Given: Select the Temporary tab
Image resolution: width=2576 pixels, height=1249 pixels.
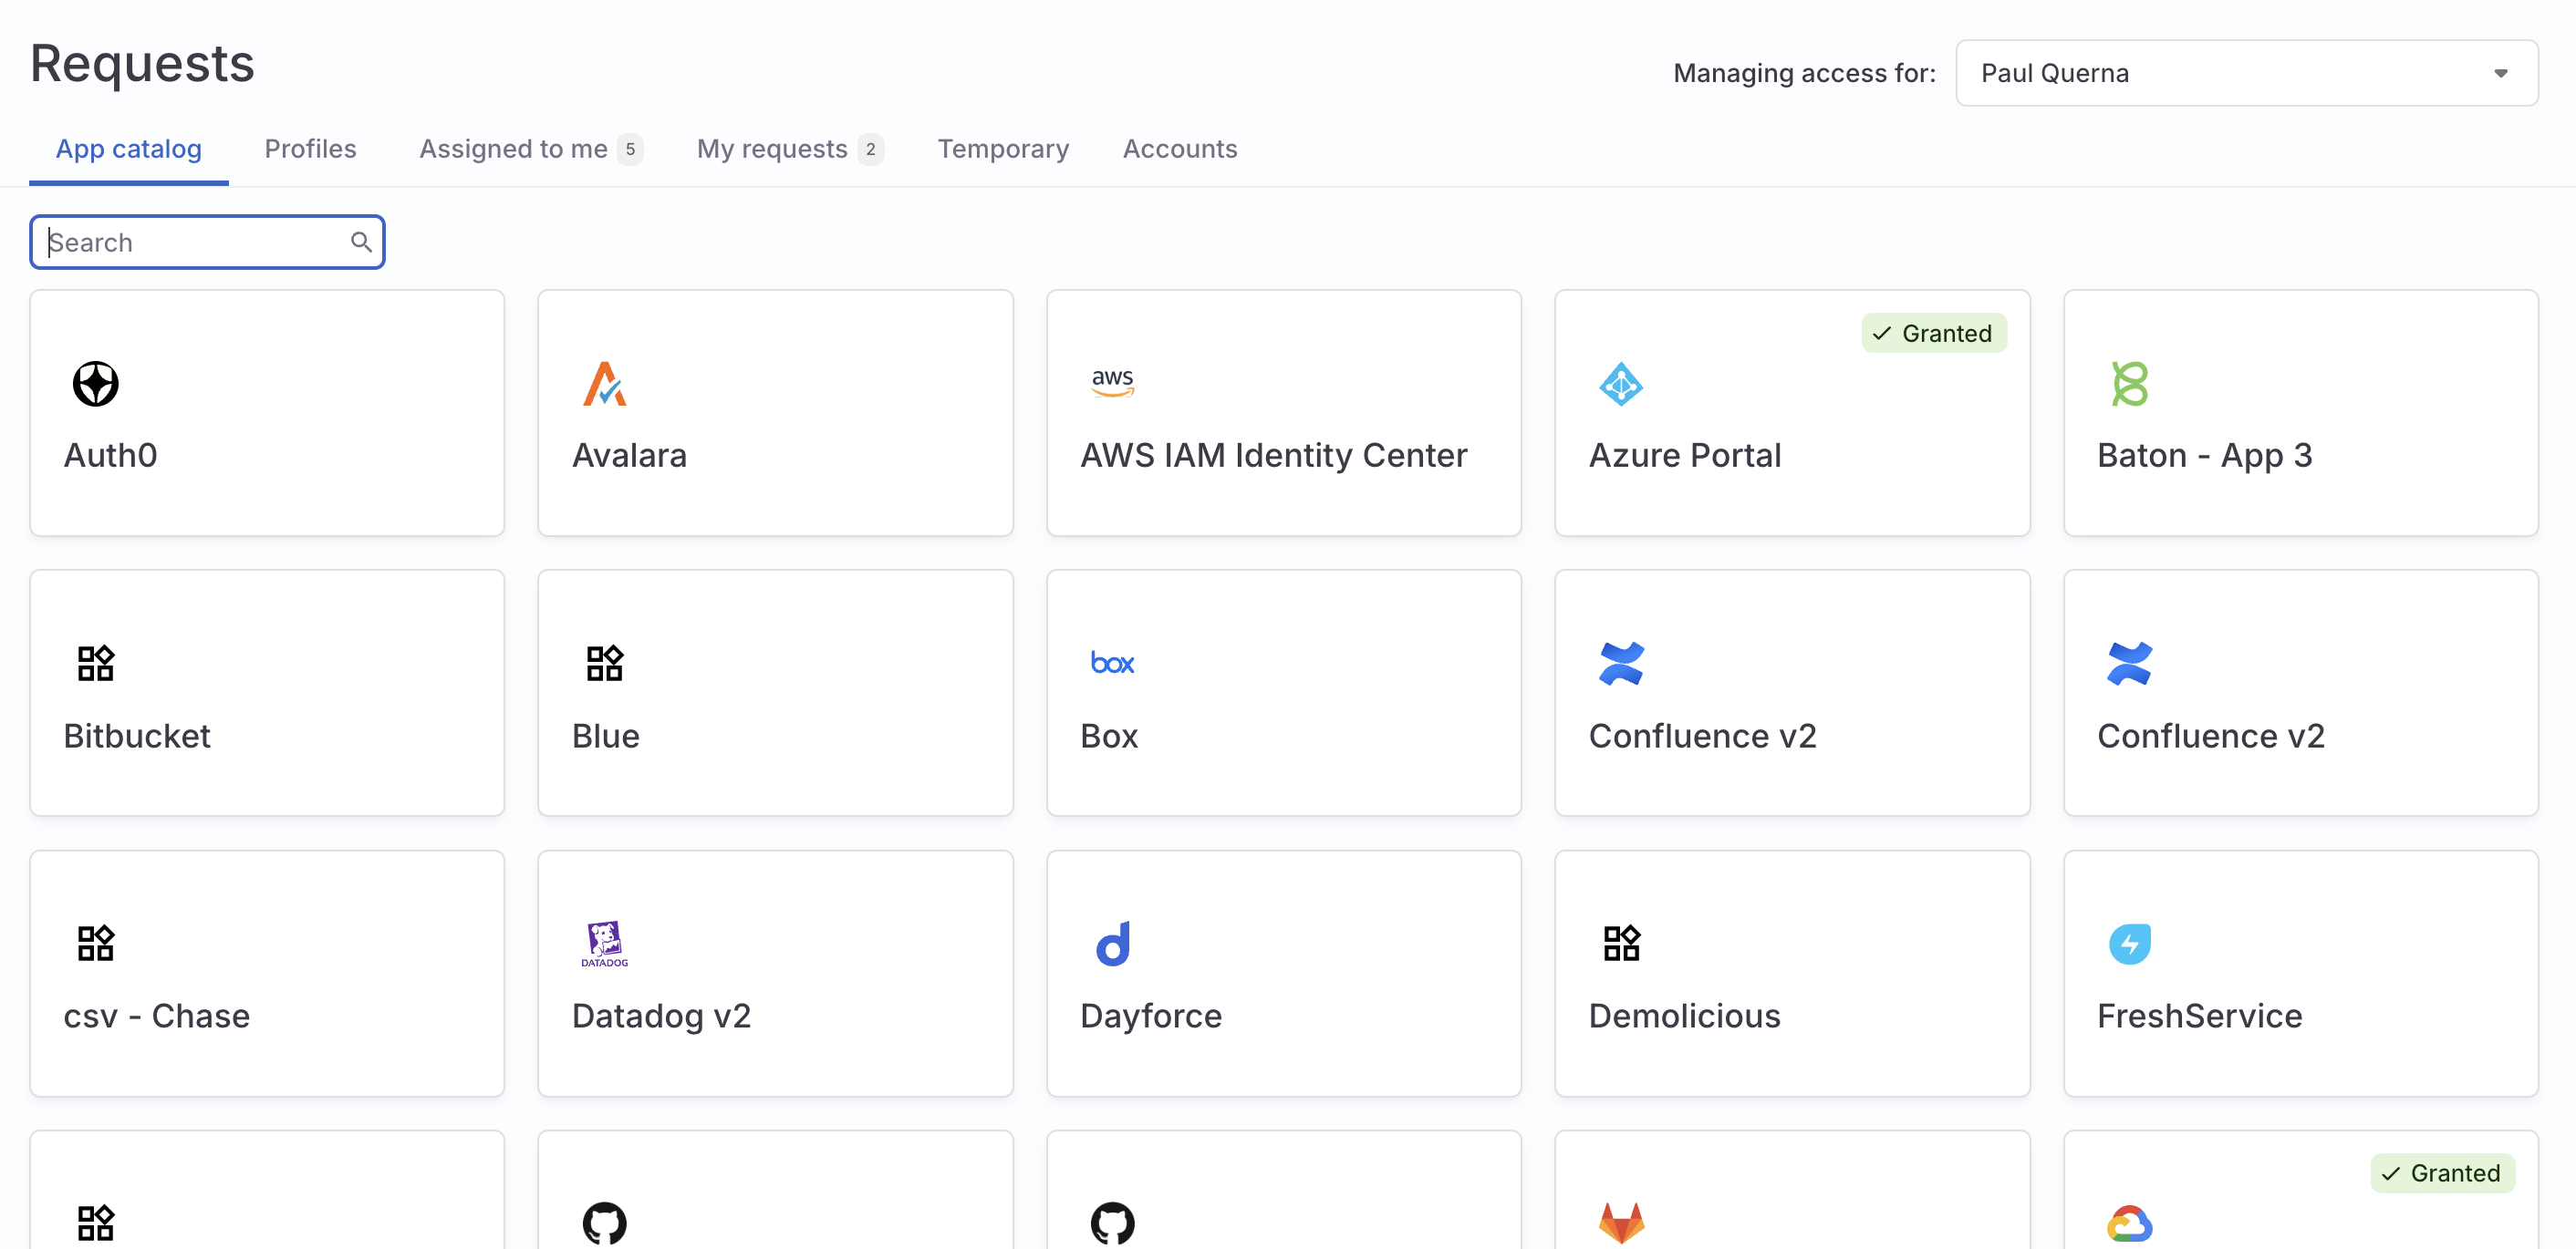Looking at the screenshot, I should point(1003,149).
